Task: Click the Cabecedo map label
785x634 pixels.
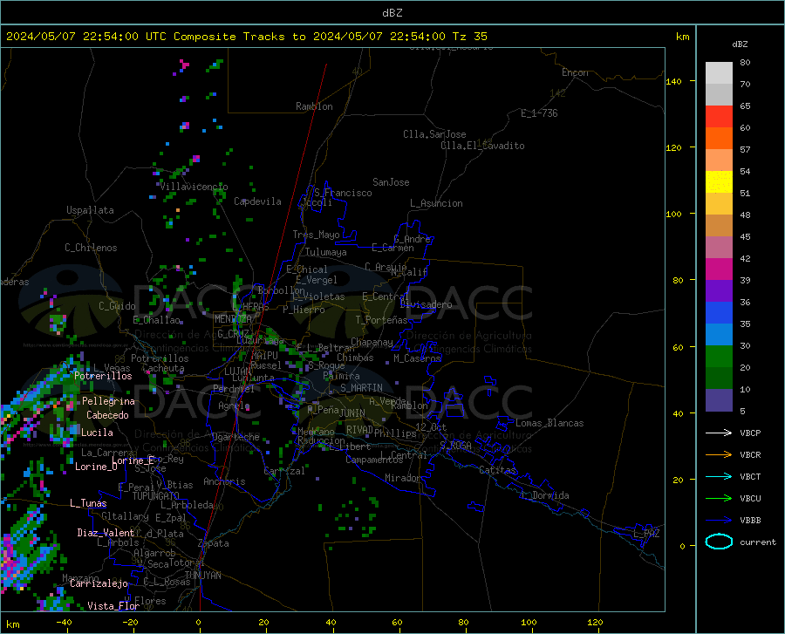Action: [x=107, y=415]
